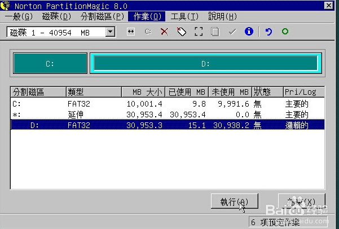Select the *: extended partition row
The image size is (339, 229).
(168, 114)
